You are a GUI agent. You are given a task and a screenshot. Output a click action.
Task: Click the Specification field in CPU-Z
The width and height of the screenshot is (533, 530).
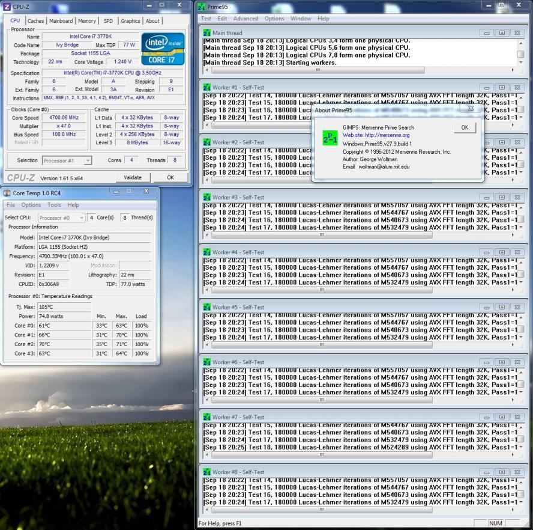pyautogui.click(x=112, y=73)
